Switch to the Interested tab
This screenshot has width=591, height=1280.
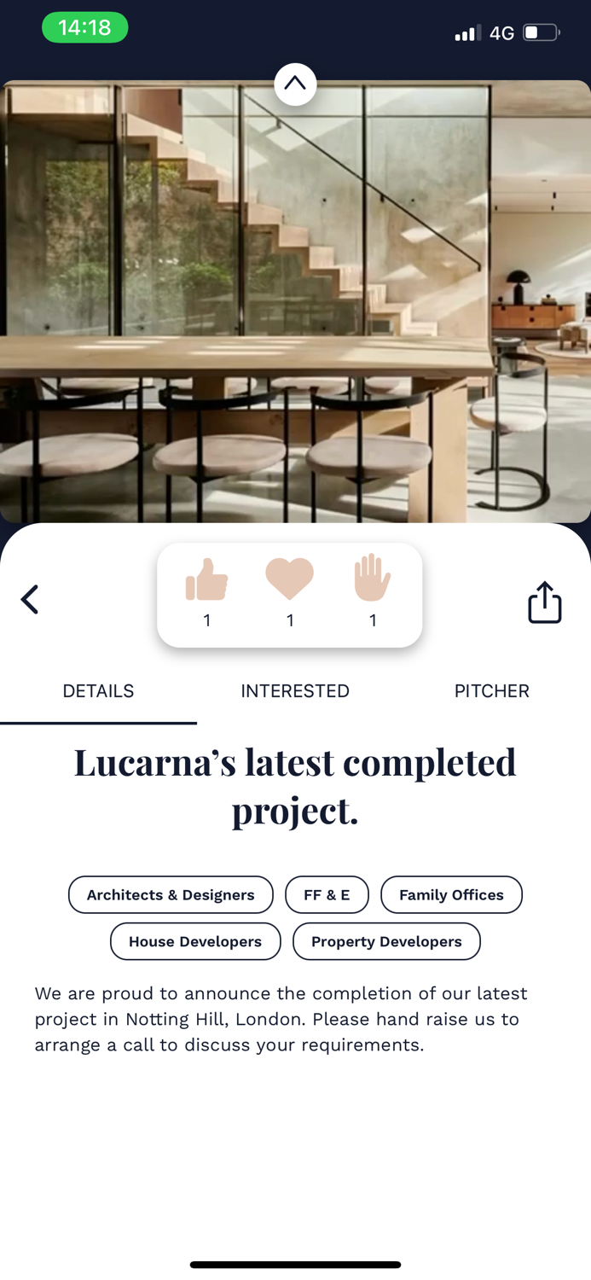[295, 691]
